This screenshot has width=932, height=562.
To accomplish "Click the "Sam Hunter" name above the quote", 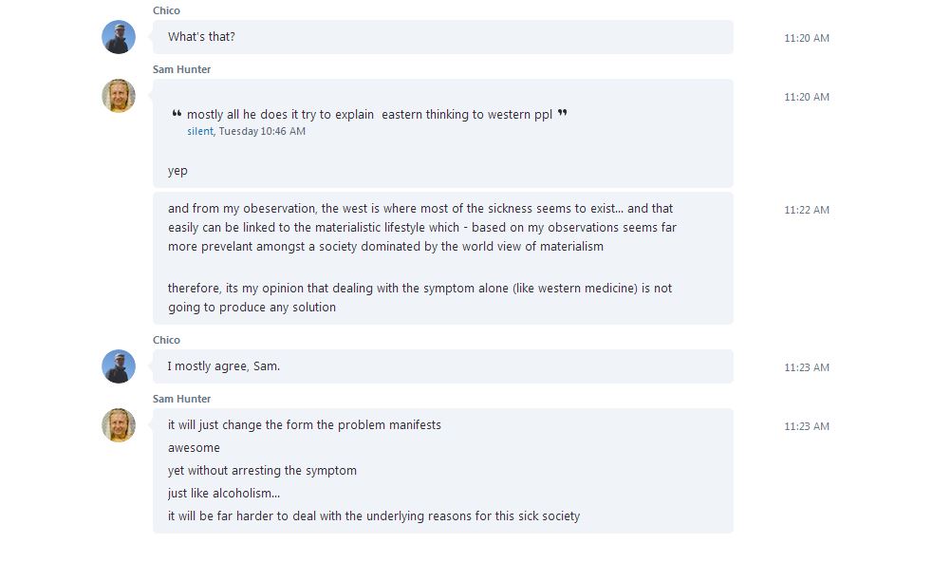I will (182, 69).
